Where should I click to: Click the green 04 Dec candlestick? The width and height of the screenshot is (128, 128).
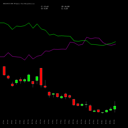coord(115,108)
